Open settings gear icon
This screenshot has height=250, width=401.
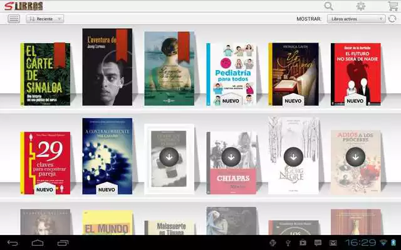(361, 6)
